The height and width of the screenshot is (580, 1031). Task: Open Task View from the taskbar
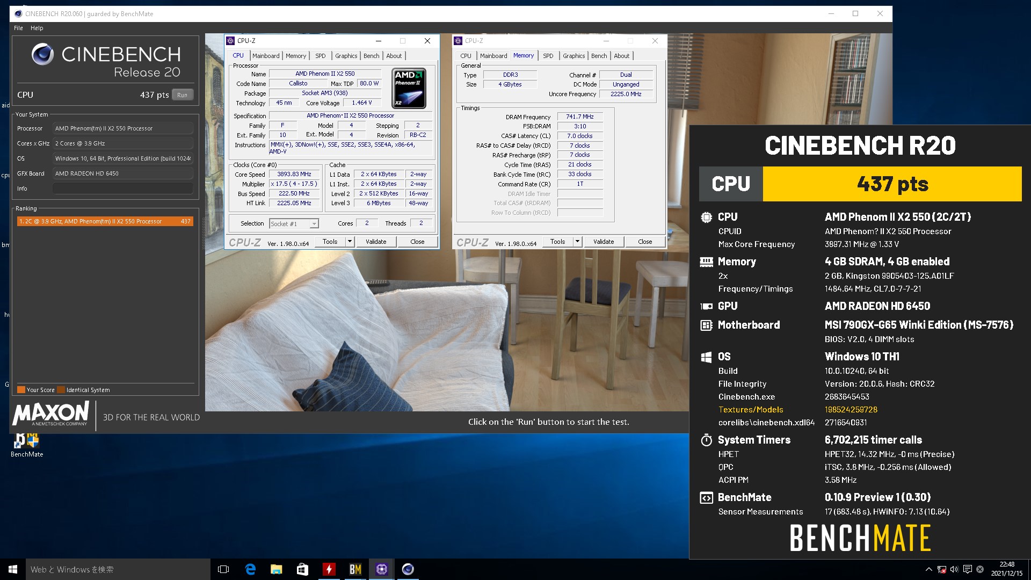[x=223, y=569]
